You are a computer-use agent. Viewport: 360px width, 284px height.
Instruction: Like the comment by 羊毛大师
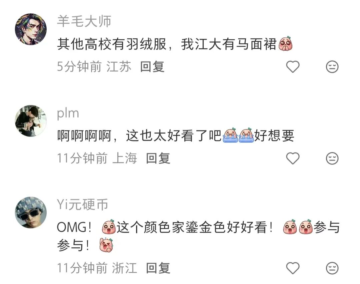[x=293, y=67]
